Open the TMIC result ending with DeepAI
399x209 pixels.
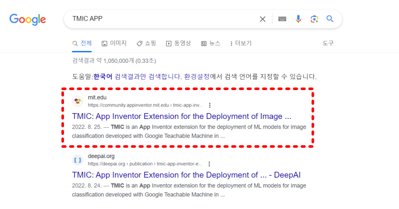pyautogui.click(x=186, y=175)
